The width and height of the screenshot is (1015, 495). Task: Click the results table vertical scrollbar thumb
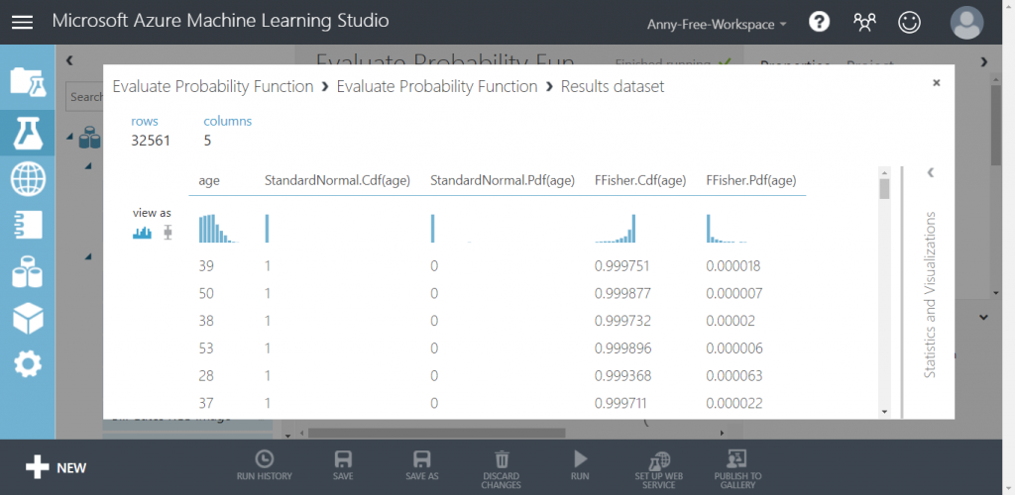(884, 189)
